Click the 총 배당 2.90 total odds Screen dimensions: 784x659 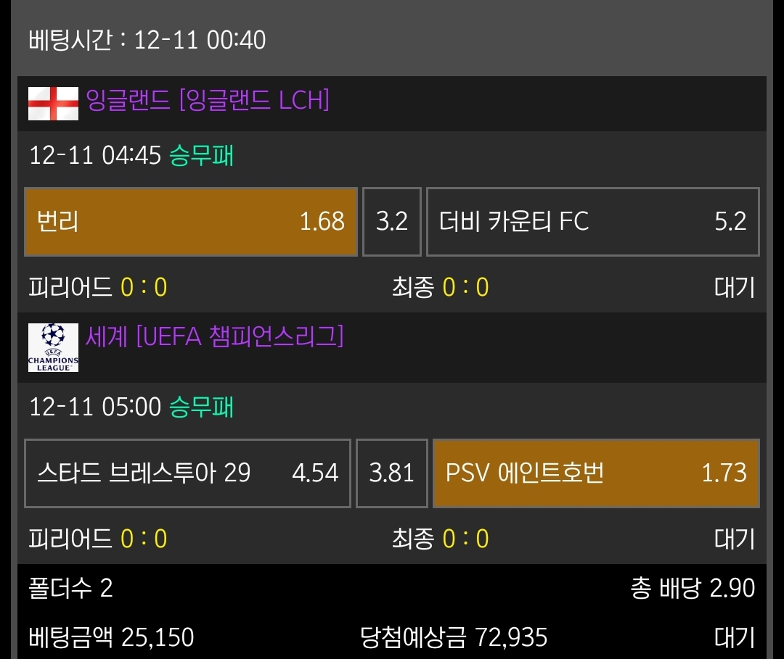tap(693, 588)
